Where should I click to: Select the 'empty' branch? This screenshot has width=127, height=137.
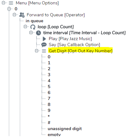[x=54, y=134]
